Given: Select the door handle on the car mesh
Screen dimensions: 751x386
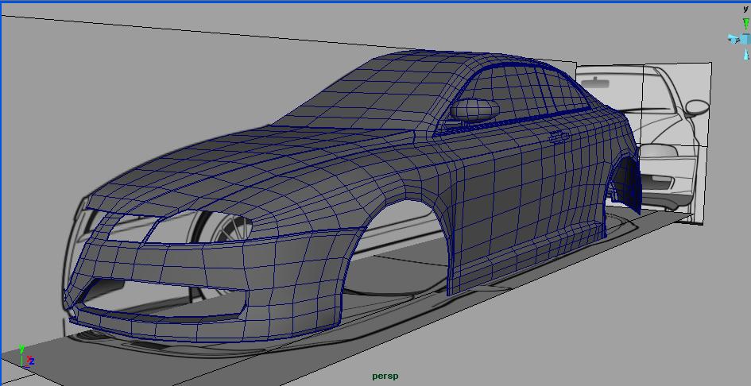Looking at the screenshot, I should tap(559, 137).
